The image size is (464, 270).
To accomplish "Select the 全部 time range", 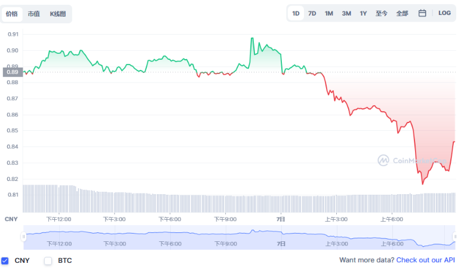I will 402,13.
